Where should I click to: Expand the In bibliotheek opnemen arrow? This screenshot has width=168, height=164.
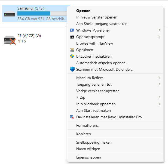click(159, 104)
